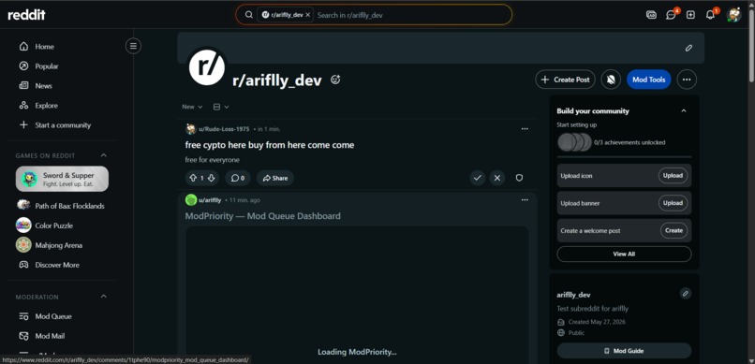
Task: Click the search magnifier icon
Action: (249, 15)
